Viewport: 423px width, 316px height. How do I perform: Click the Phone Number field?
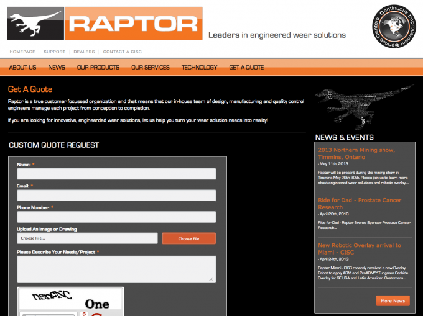[x=116, y=217]
